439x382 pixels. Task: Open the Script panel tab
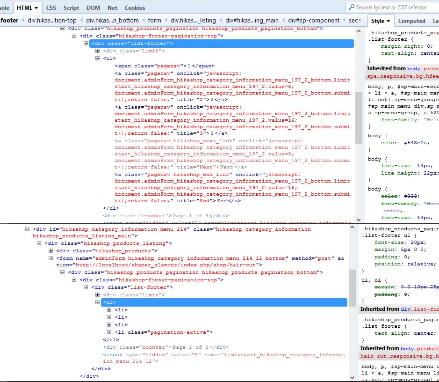71,8
